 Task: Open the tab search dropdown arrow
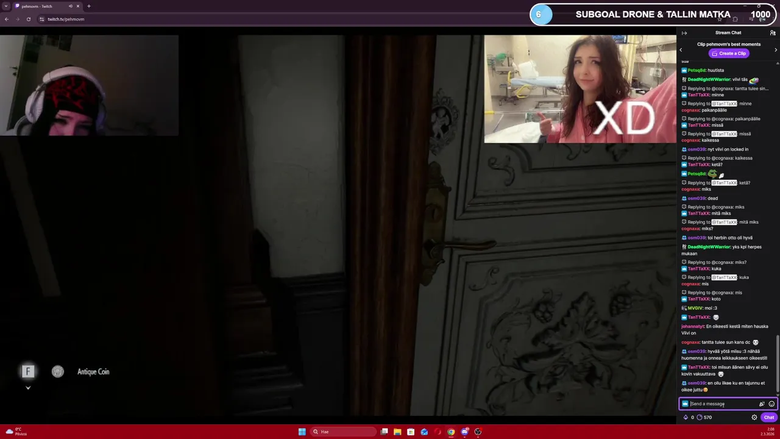(5, 6)
